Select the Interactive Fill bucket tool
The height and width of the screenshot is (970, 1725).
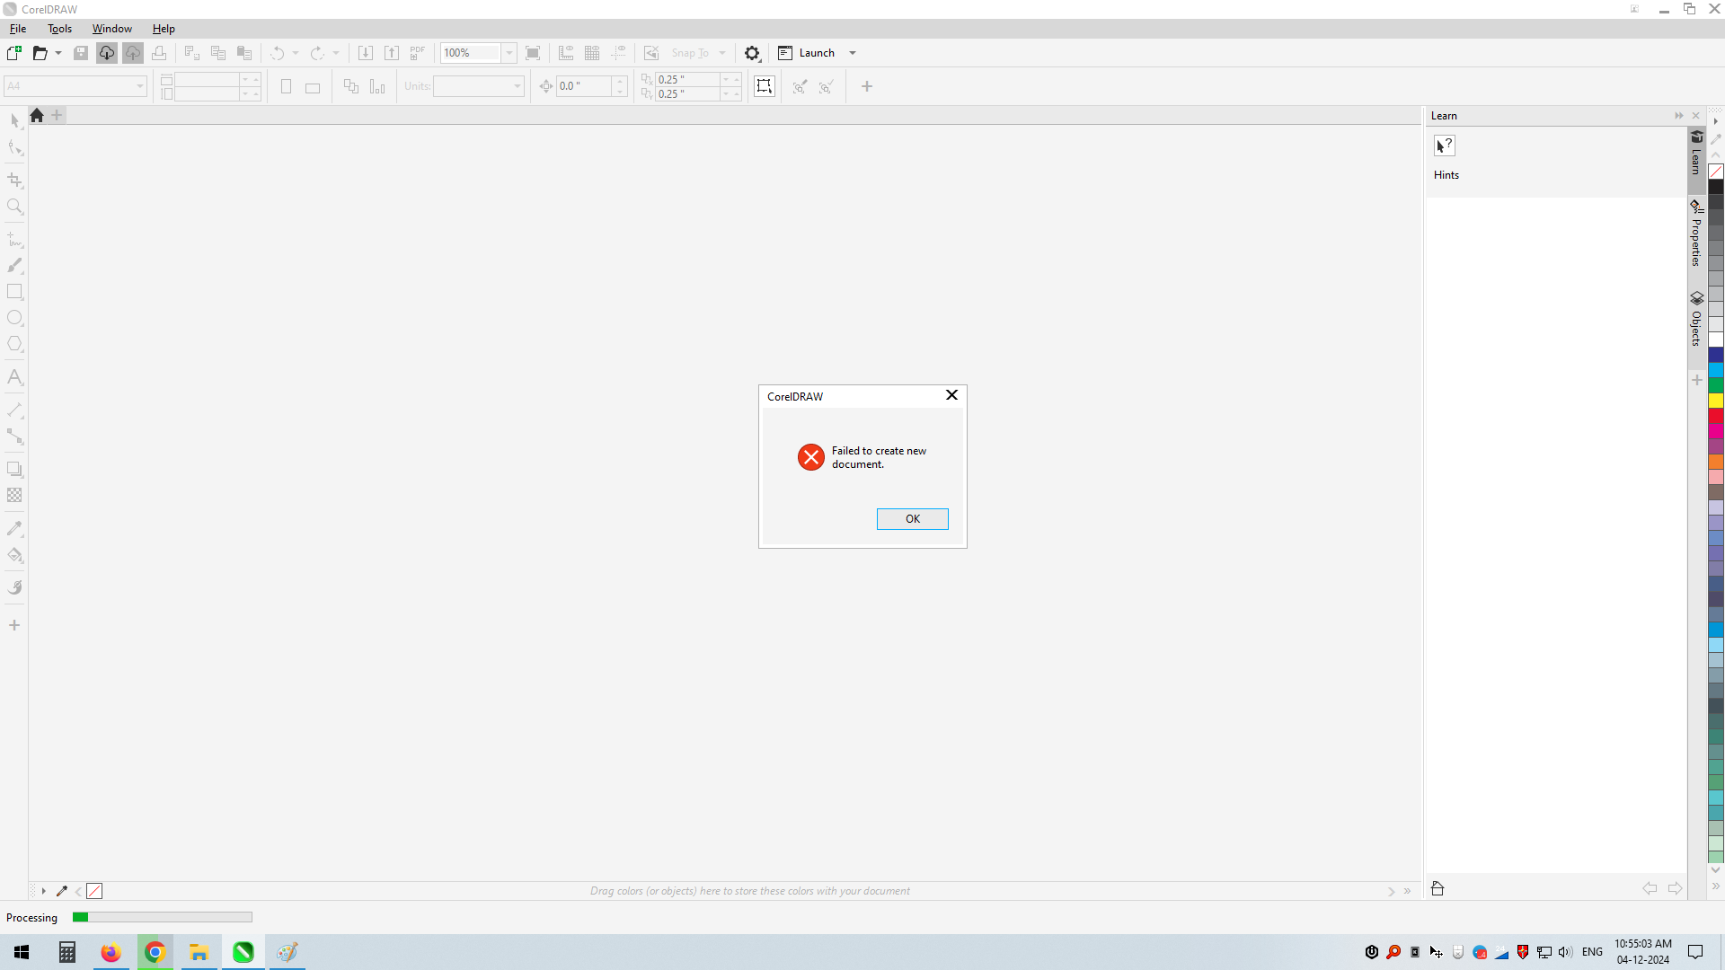click(x=15, y=555)
